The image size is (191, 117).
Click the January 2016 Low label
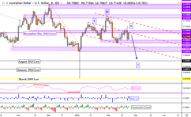pos(28,70)
